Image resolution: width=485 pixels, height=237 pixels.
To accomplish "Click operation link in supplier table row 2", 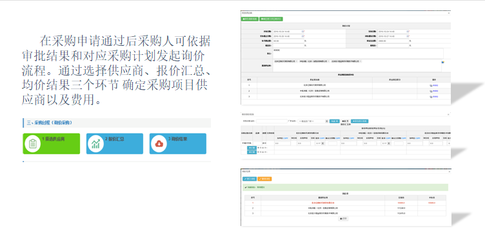I will point(434,91).
